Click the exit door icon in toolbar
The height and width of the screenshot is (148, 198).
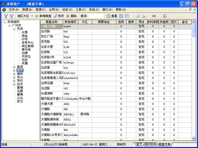click(165, 16)
